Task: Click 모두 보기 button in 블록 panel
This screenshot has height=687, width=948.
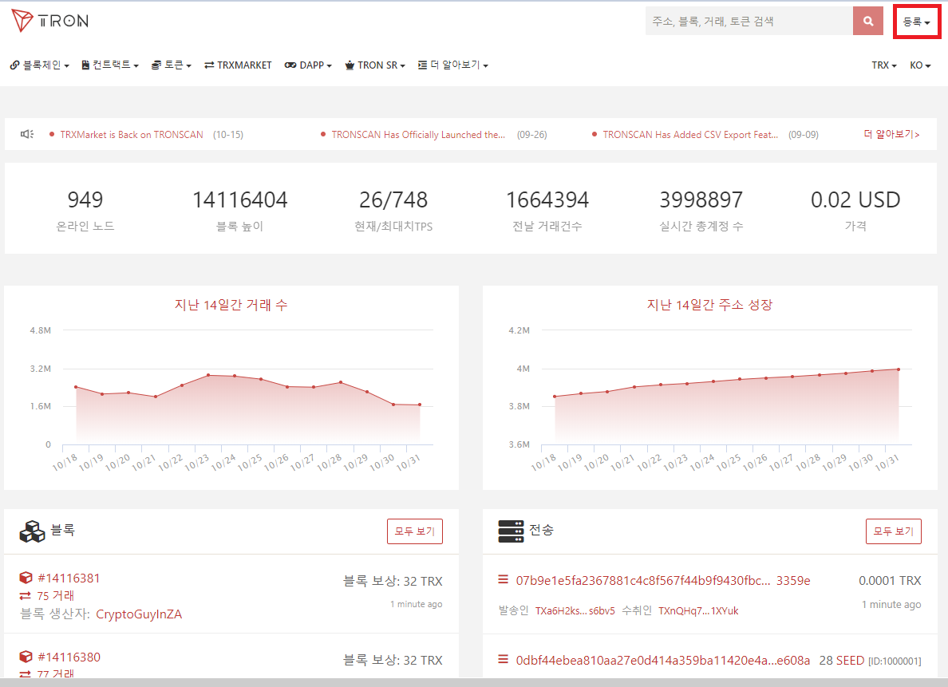Action: (415, 531)
